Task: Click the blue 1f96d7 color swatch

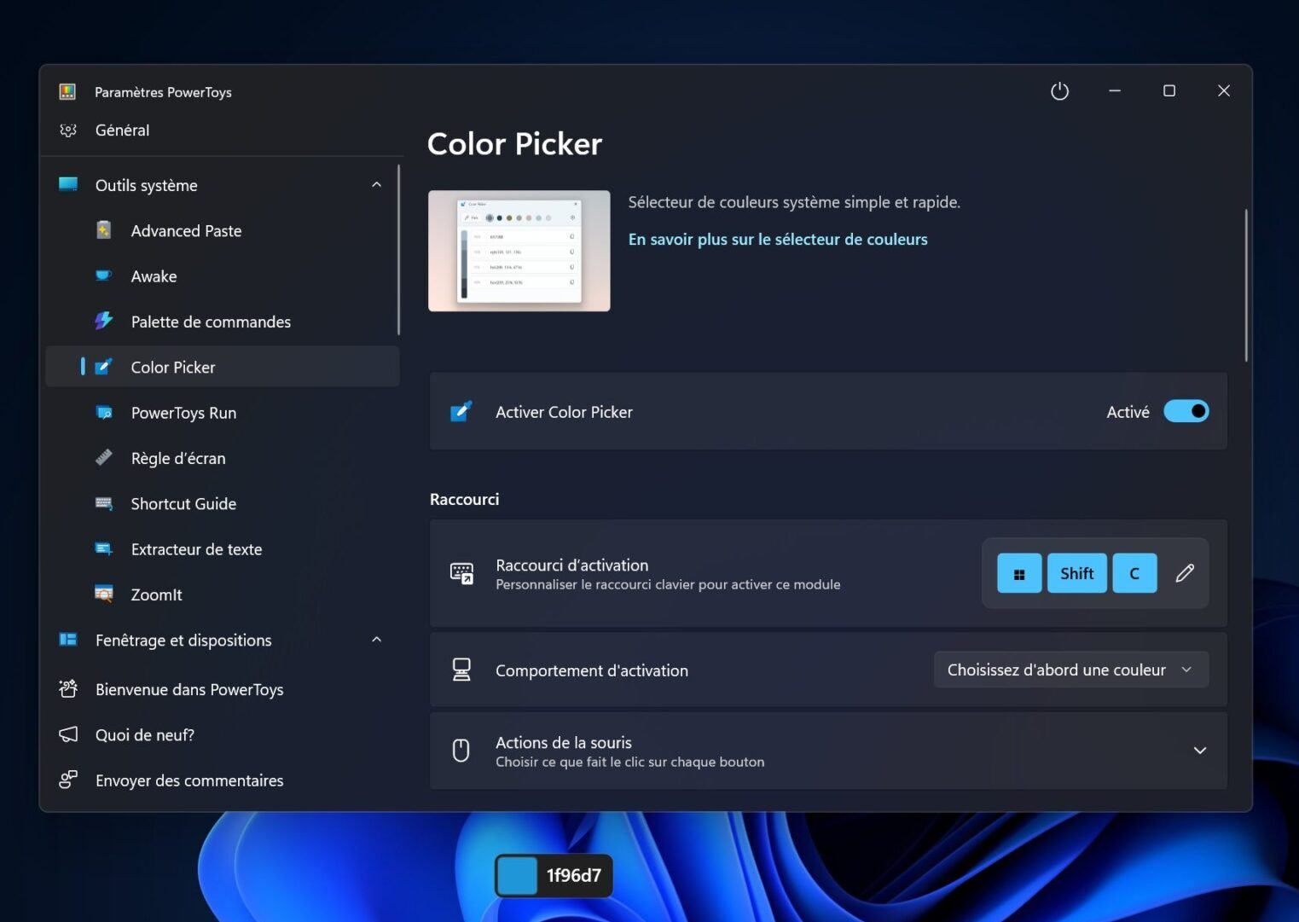Action: [517, 875]
